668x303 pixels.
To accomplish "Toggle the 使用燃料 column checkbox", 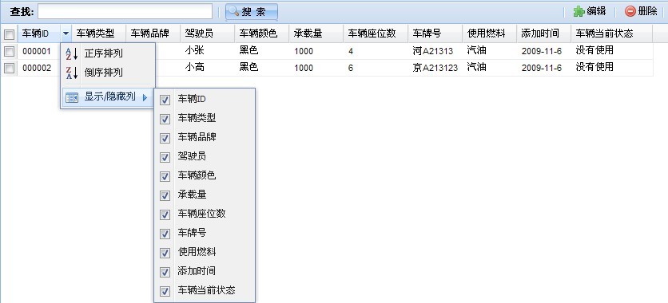I will (x=165, y=253).
